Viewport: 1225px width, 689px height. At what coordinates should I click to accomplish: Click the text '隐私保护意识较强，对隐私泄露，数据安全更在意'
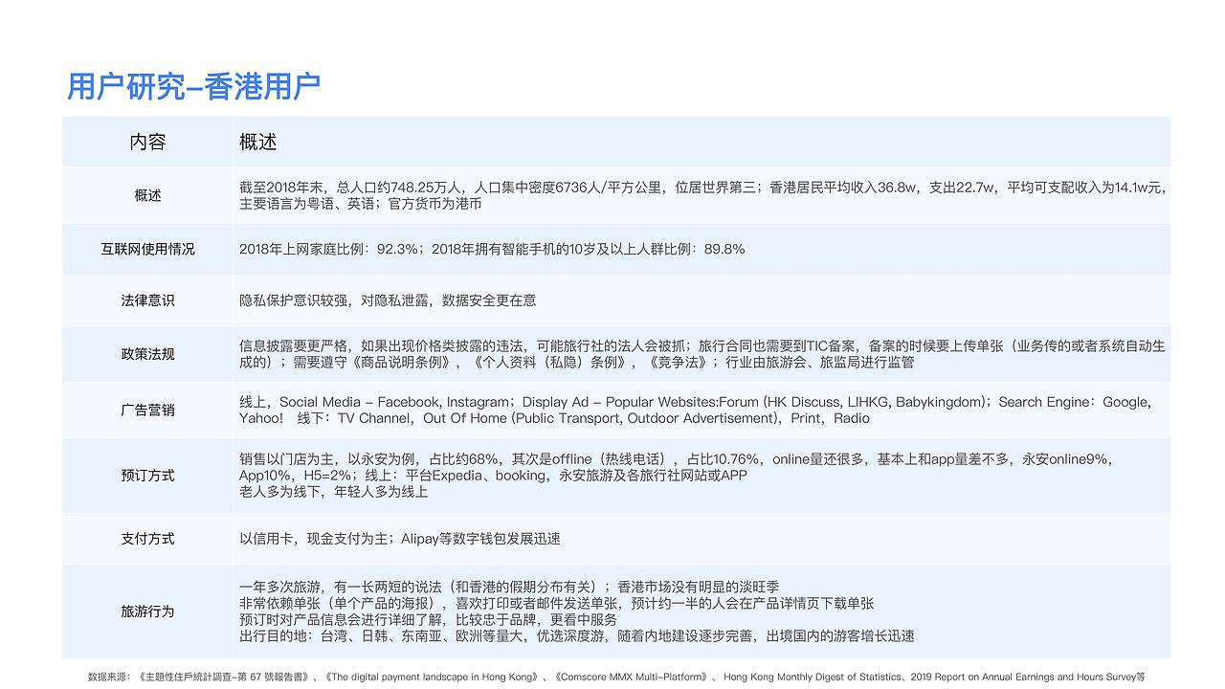coord(388,300)
